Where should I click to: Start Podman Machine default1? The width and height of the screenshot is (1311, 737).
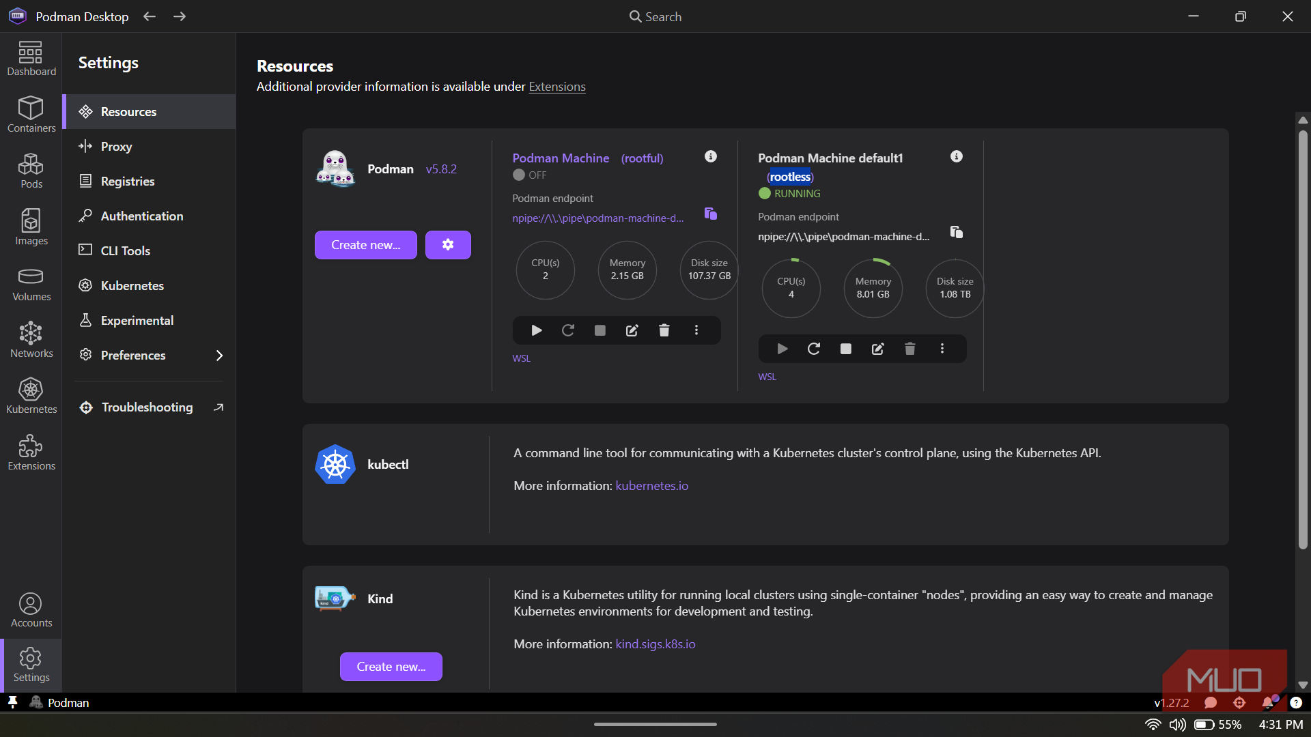tap(783, 349)
